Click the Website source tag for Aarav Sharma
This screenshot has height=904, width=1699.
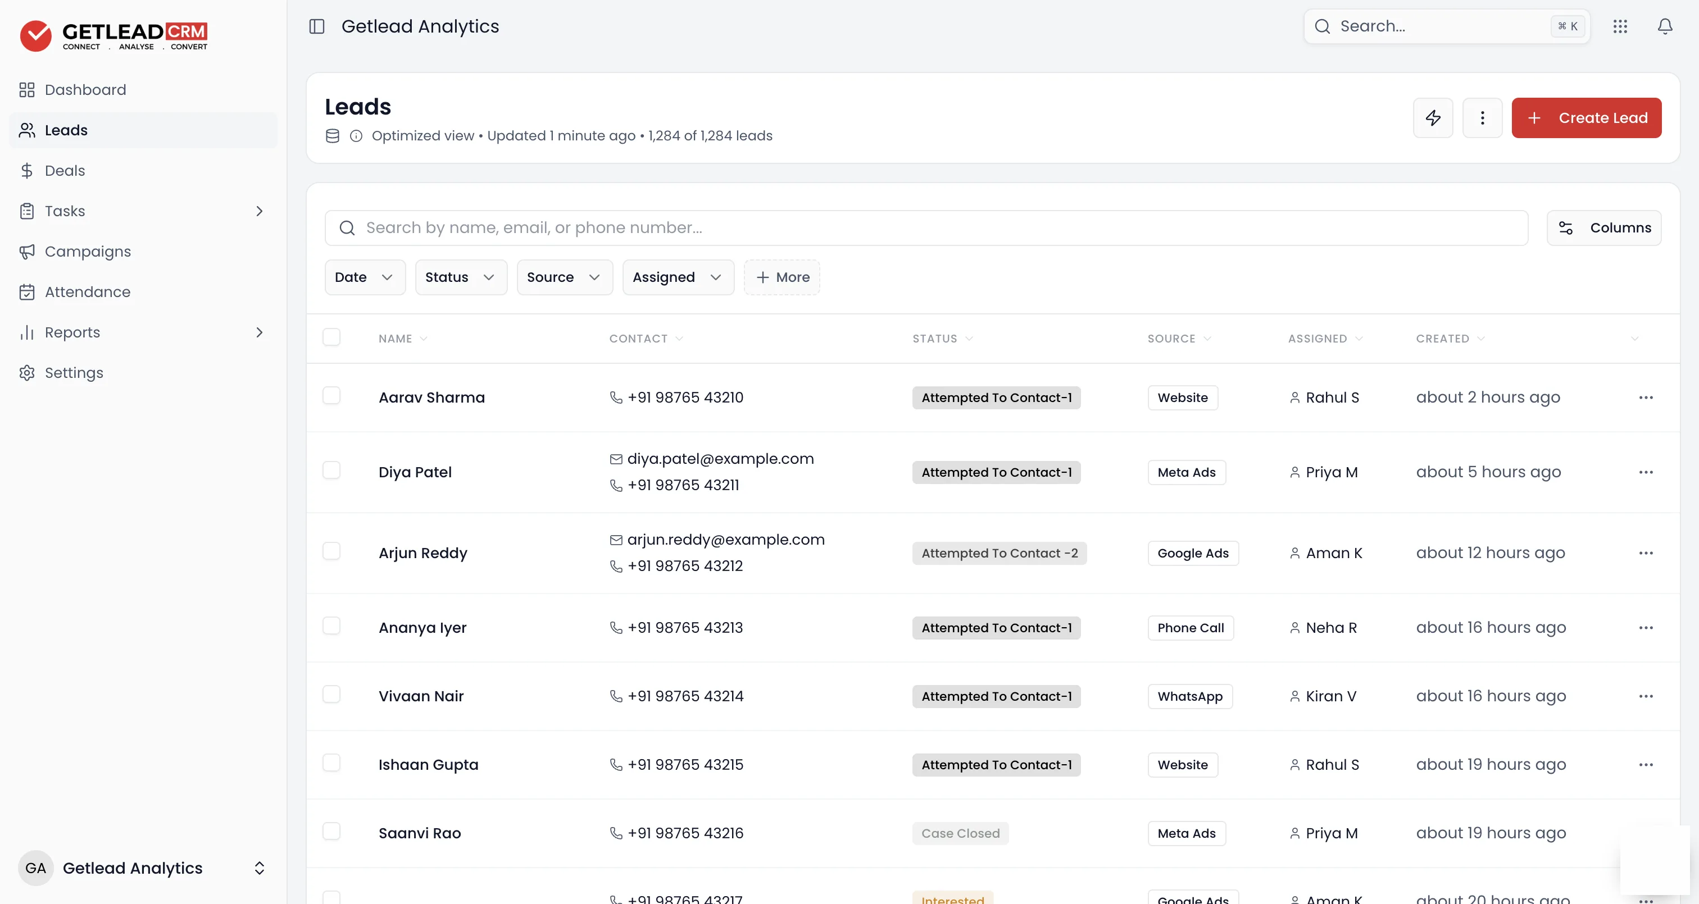[1183, 398]
